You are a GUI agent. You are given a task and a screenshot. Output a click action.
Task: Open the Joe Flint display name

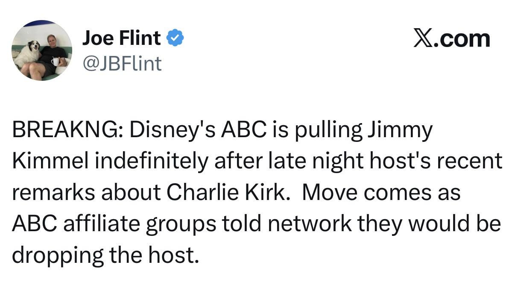pos(121,38)
